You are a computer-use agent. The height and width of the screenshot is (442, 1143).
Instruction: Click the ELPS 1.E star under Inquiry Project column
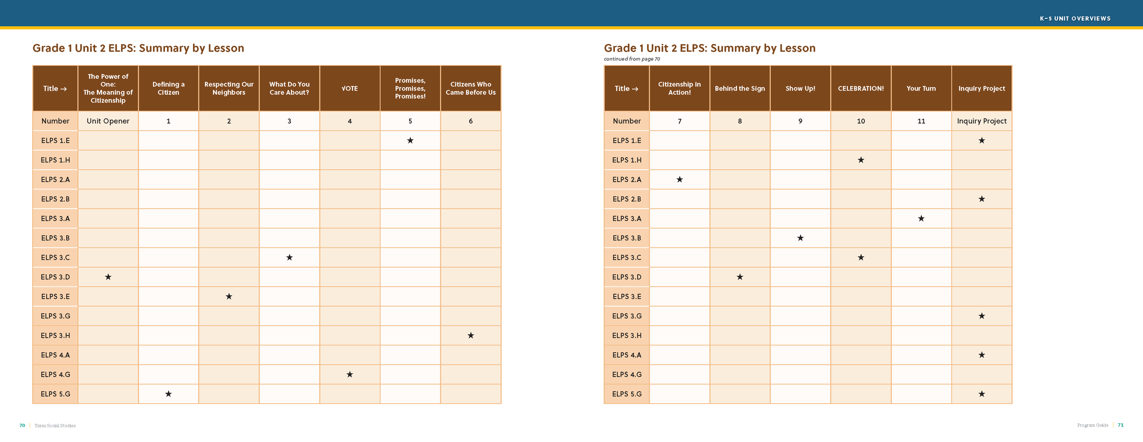[x=982, y=140]
